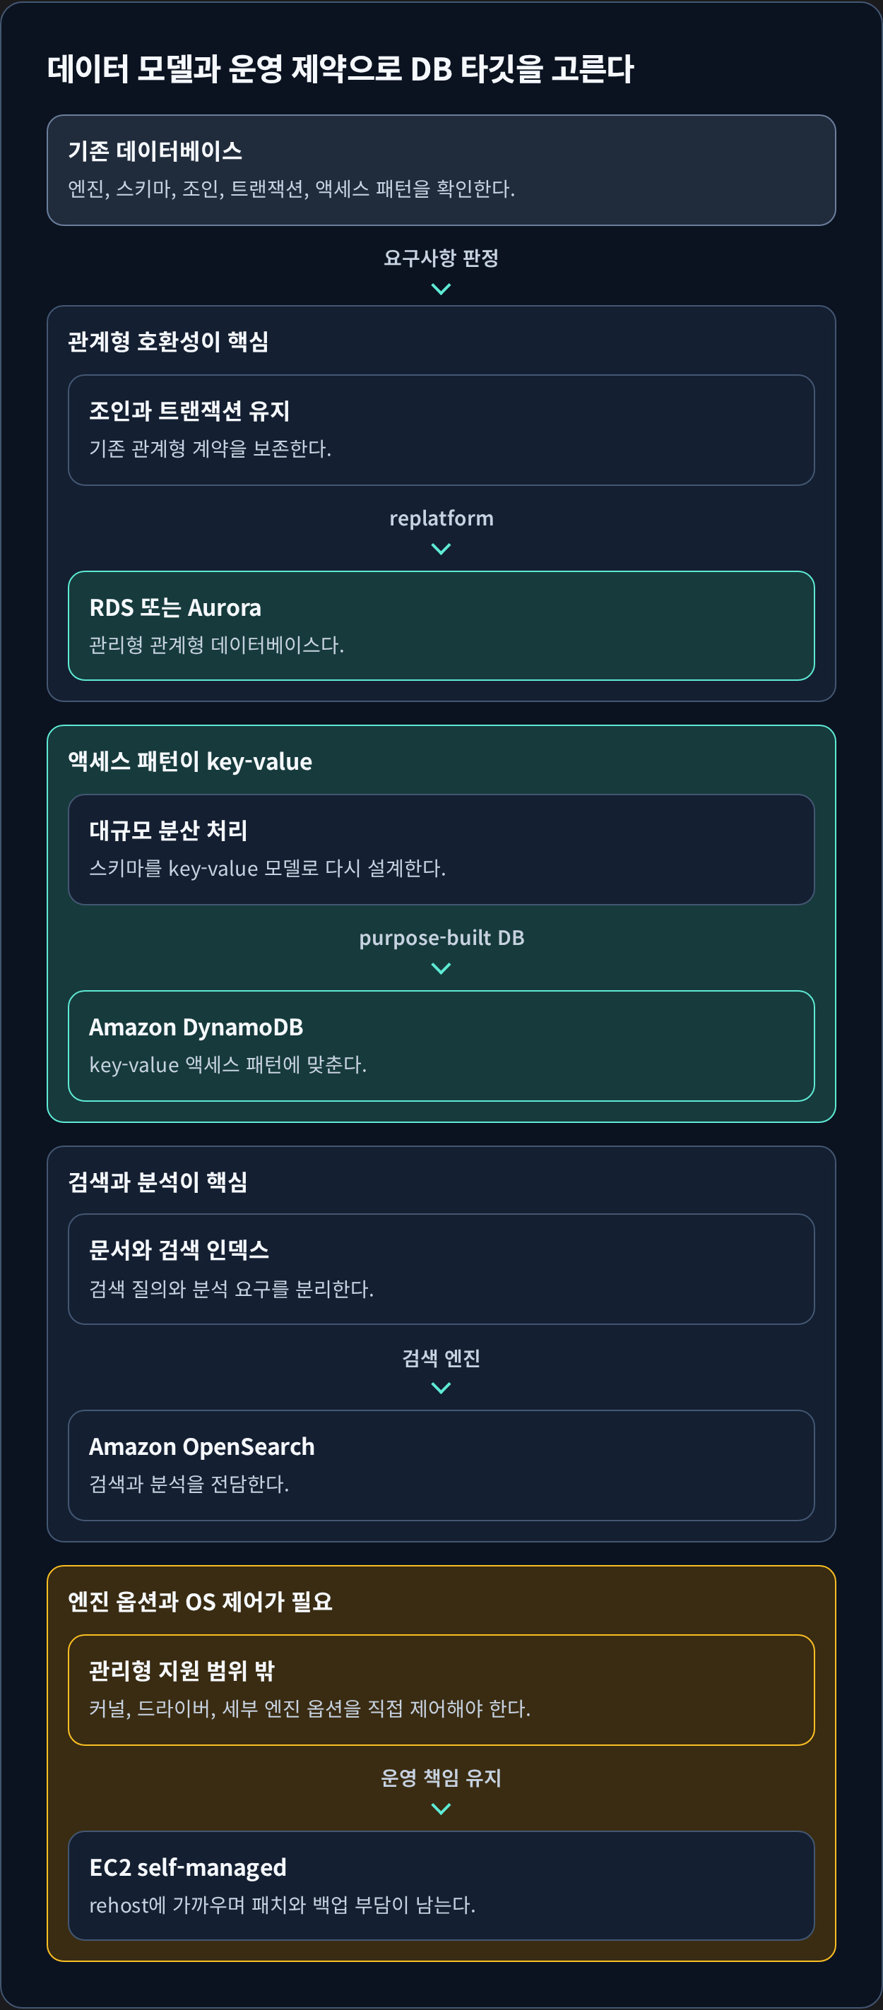Click the 액세스 패턴이 key-value heading

click(190, 761)
